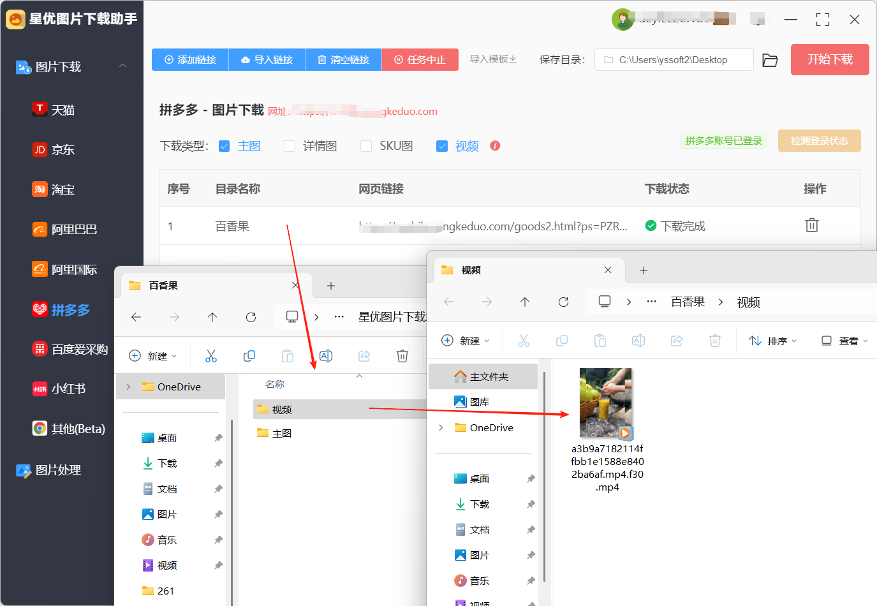Click the save directory path field
Image resolution: width=877 pixels, height=606 pixels.
(674, 60)
